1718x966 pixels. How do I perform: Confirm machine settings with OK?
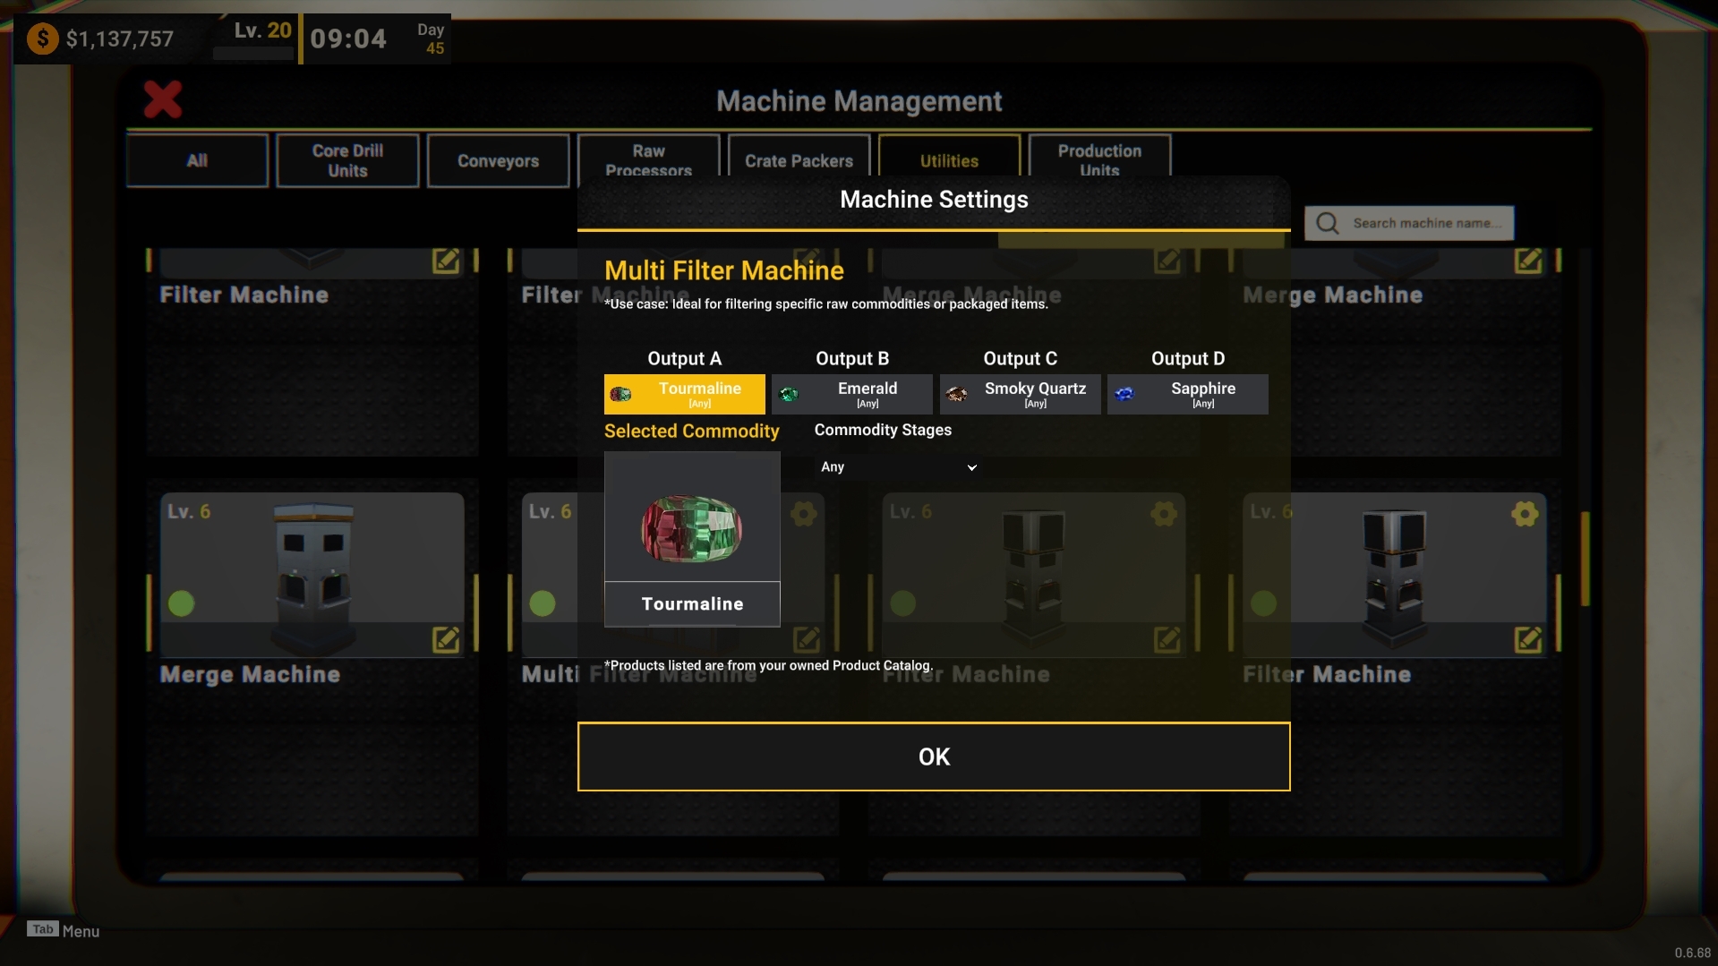tap(934, 757)
